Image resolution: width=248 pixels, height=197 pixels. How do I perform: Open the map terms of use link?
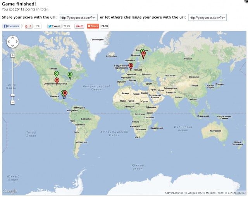[x=231, y=193]
